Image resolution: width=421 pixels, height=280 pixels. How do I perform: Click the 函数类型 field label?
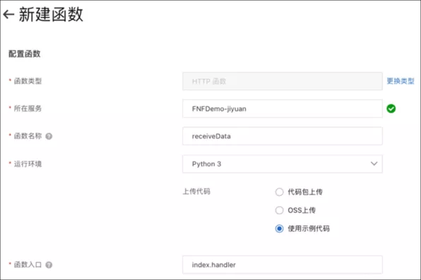(x=28, y=81)
